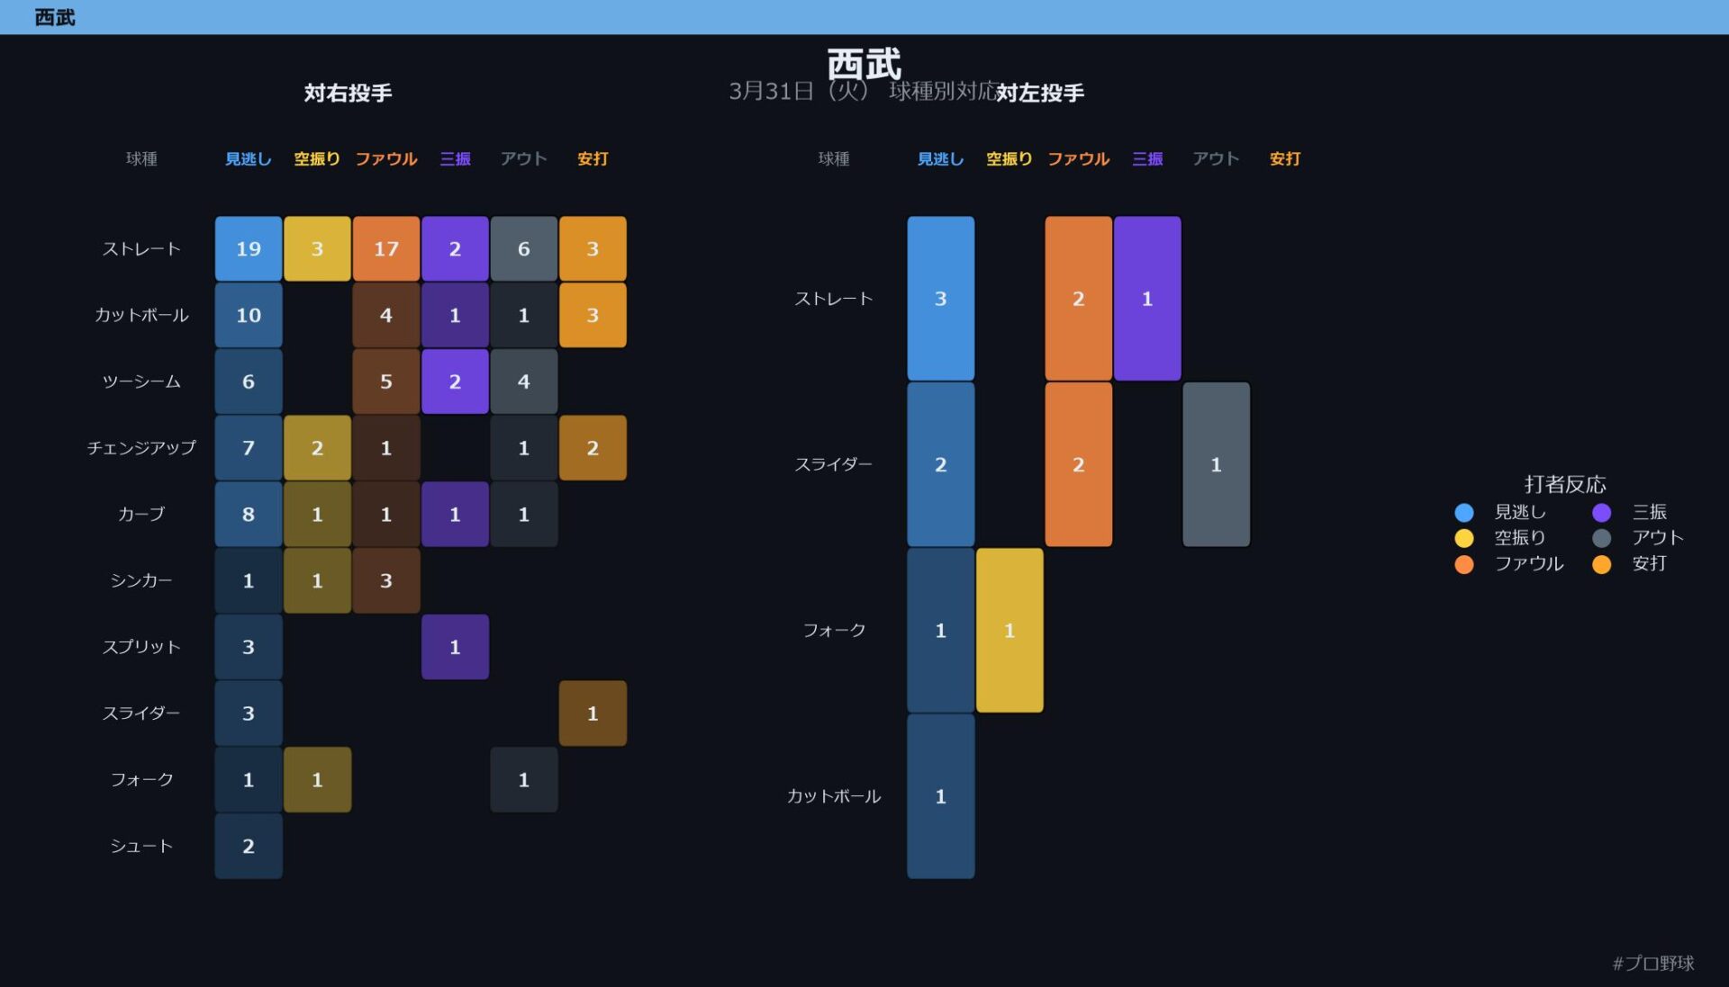This screenshot has width=1729, height=987.
Task: Click the 3 見逃し cell in スプリット row
Action: [x=249, y=647]
